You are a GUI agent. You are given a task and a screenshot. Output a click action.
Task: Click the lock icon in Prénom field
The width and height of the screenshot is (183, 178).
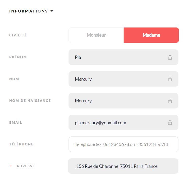(170, 57)
